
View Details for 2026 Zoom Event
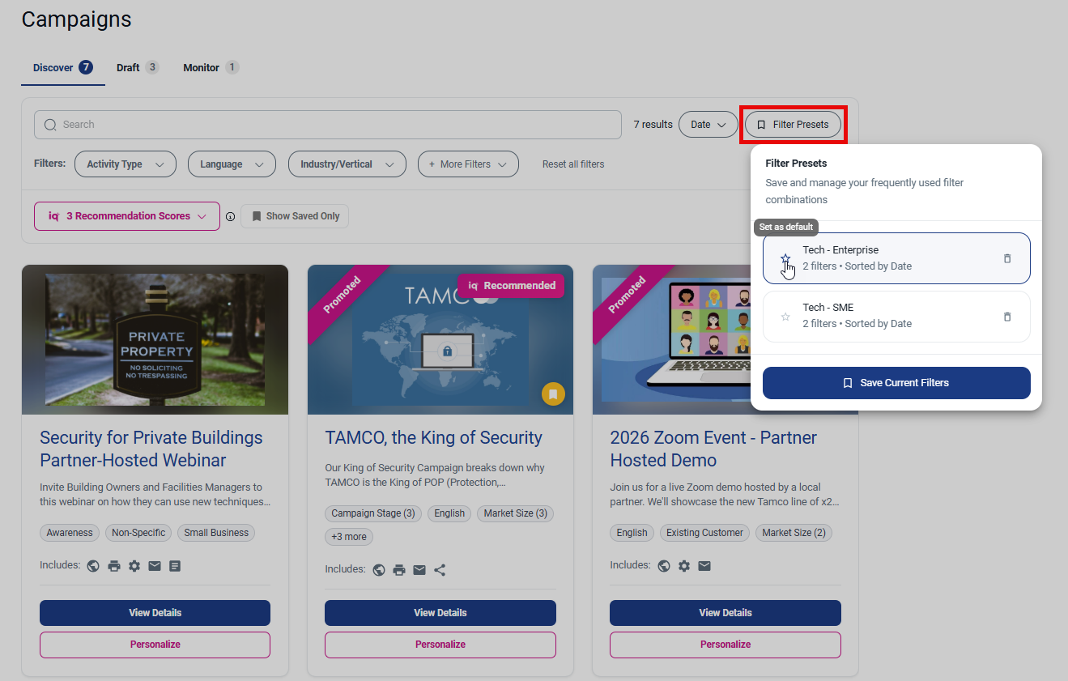tap(725, 613)
